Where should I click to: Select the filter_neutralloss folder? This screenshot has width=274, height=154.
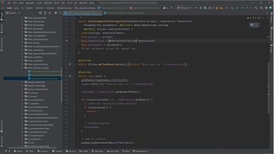coord(36,50)
